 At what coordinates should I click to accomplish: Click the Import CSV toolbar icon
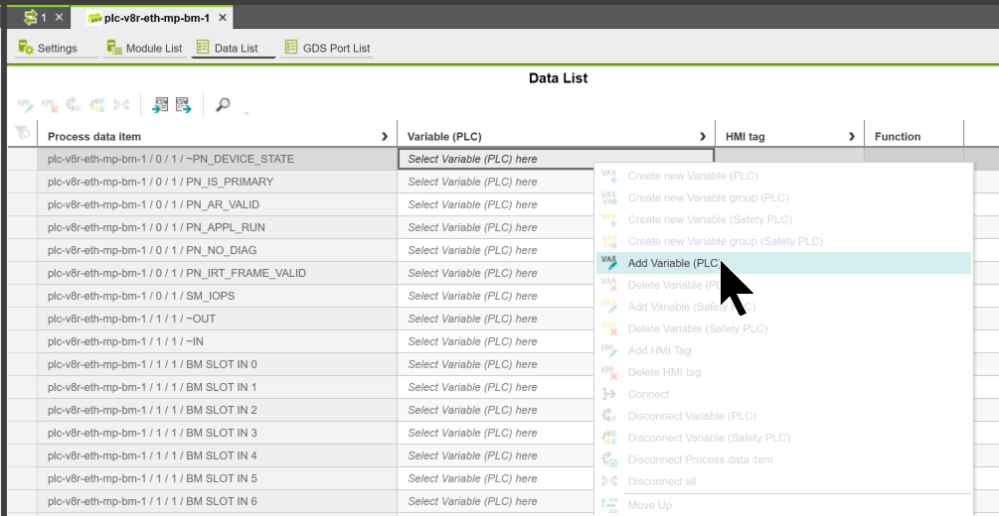[x=160, y=104]
